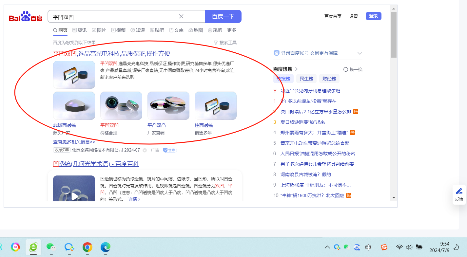Open the 360 browser from the taskbar
Viewport: 467px width, 257px height.
click(33, 247)
